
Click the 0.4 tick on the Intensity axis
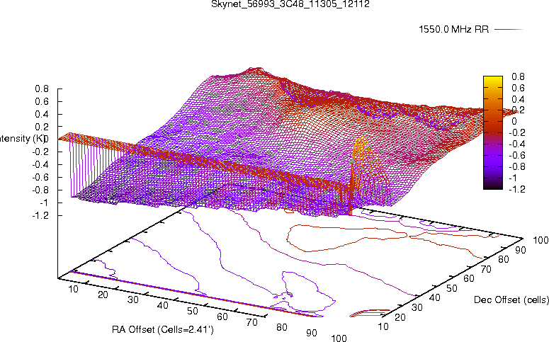click(42, 114)
